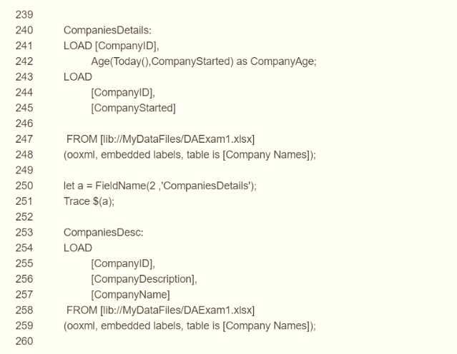Click line number 247 in gutter
The image size is (457, 354).
(x=24, y=139)
